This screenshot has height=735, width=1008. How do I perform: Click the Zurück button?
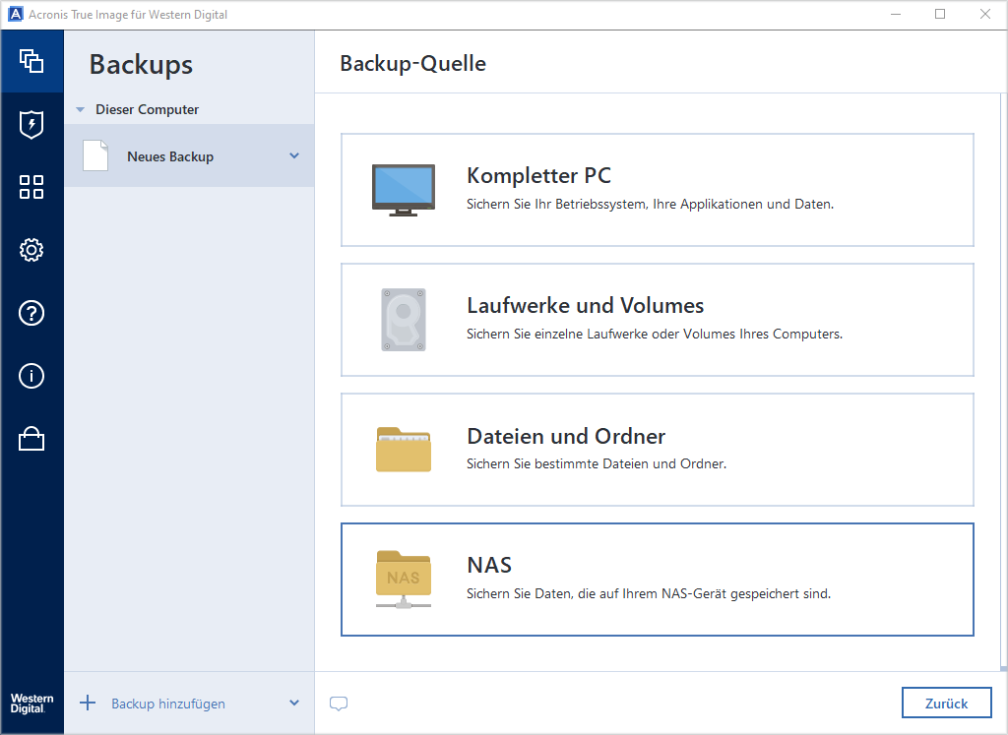coord(946,703)
